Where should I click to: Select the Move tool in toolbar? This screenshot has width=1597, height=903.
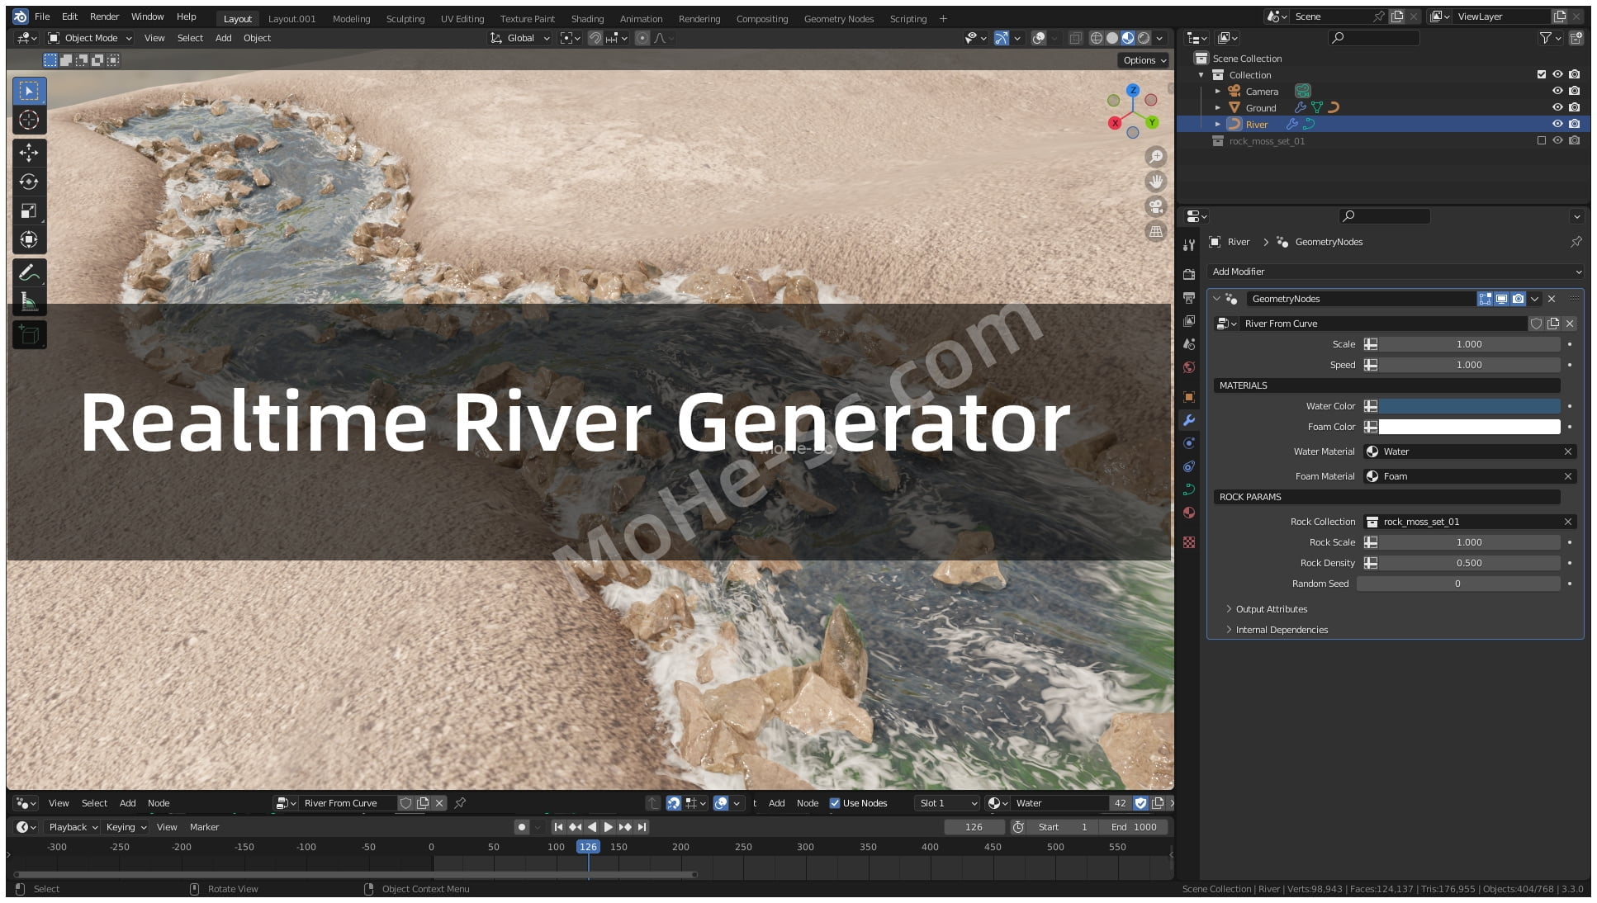pos(29,153)
